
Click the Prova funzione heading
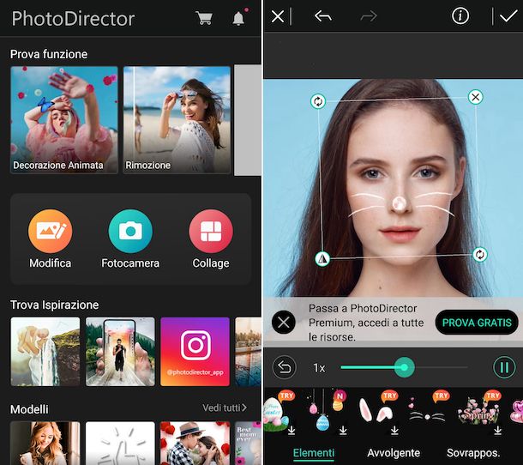(x=49, y=54)
